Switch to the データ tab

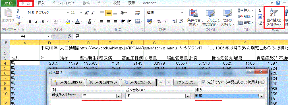[x=101, y=3]
